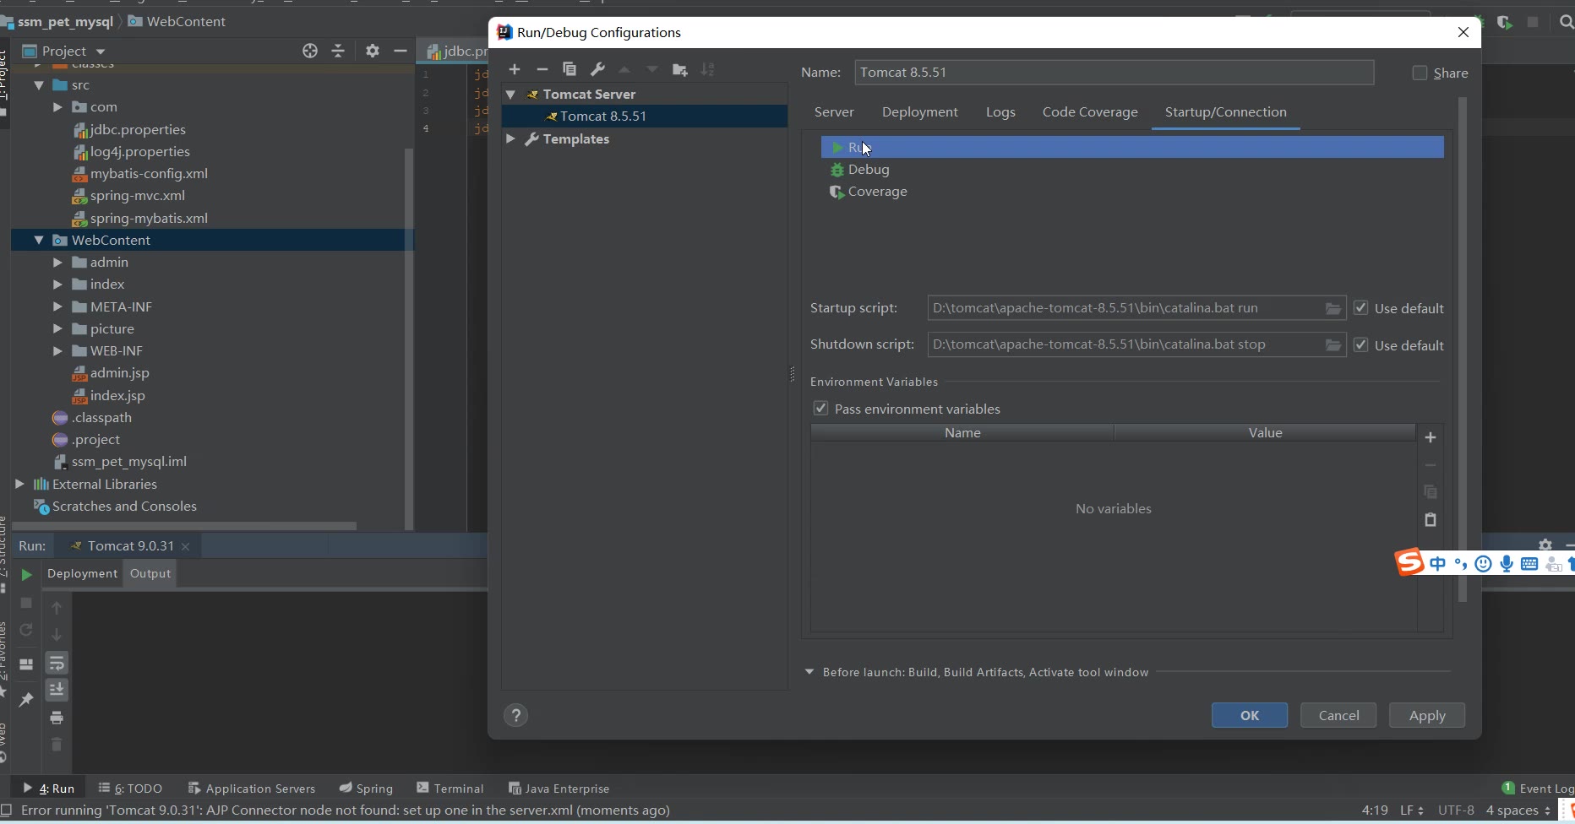Viewport: 1575px width, 824px height.
Task: Click Name field Tomcat 8.5.51
Action: tap(1114, 73)
